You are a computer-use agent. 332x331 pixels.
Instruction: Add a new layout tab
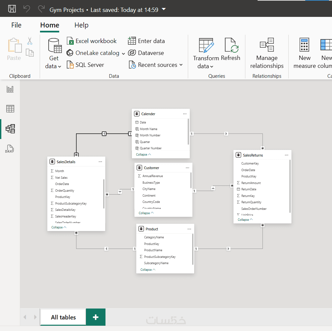[x=96, y=317]
